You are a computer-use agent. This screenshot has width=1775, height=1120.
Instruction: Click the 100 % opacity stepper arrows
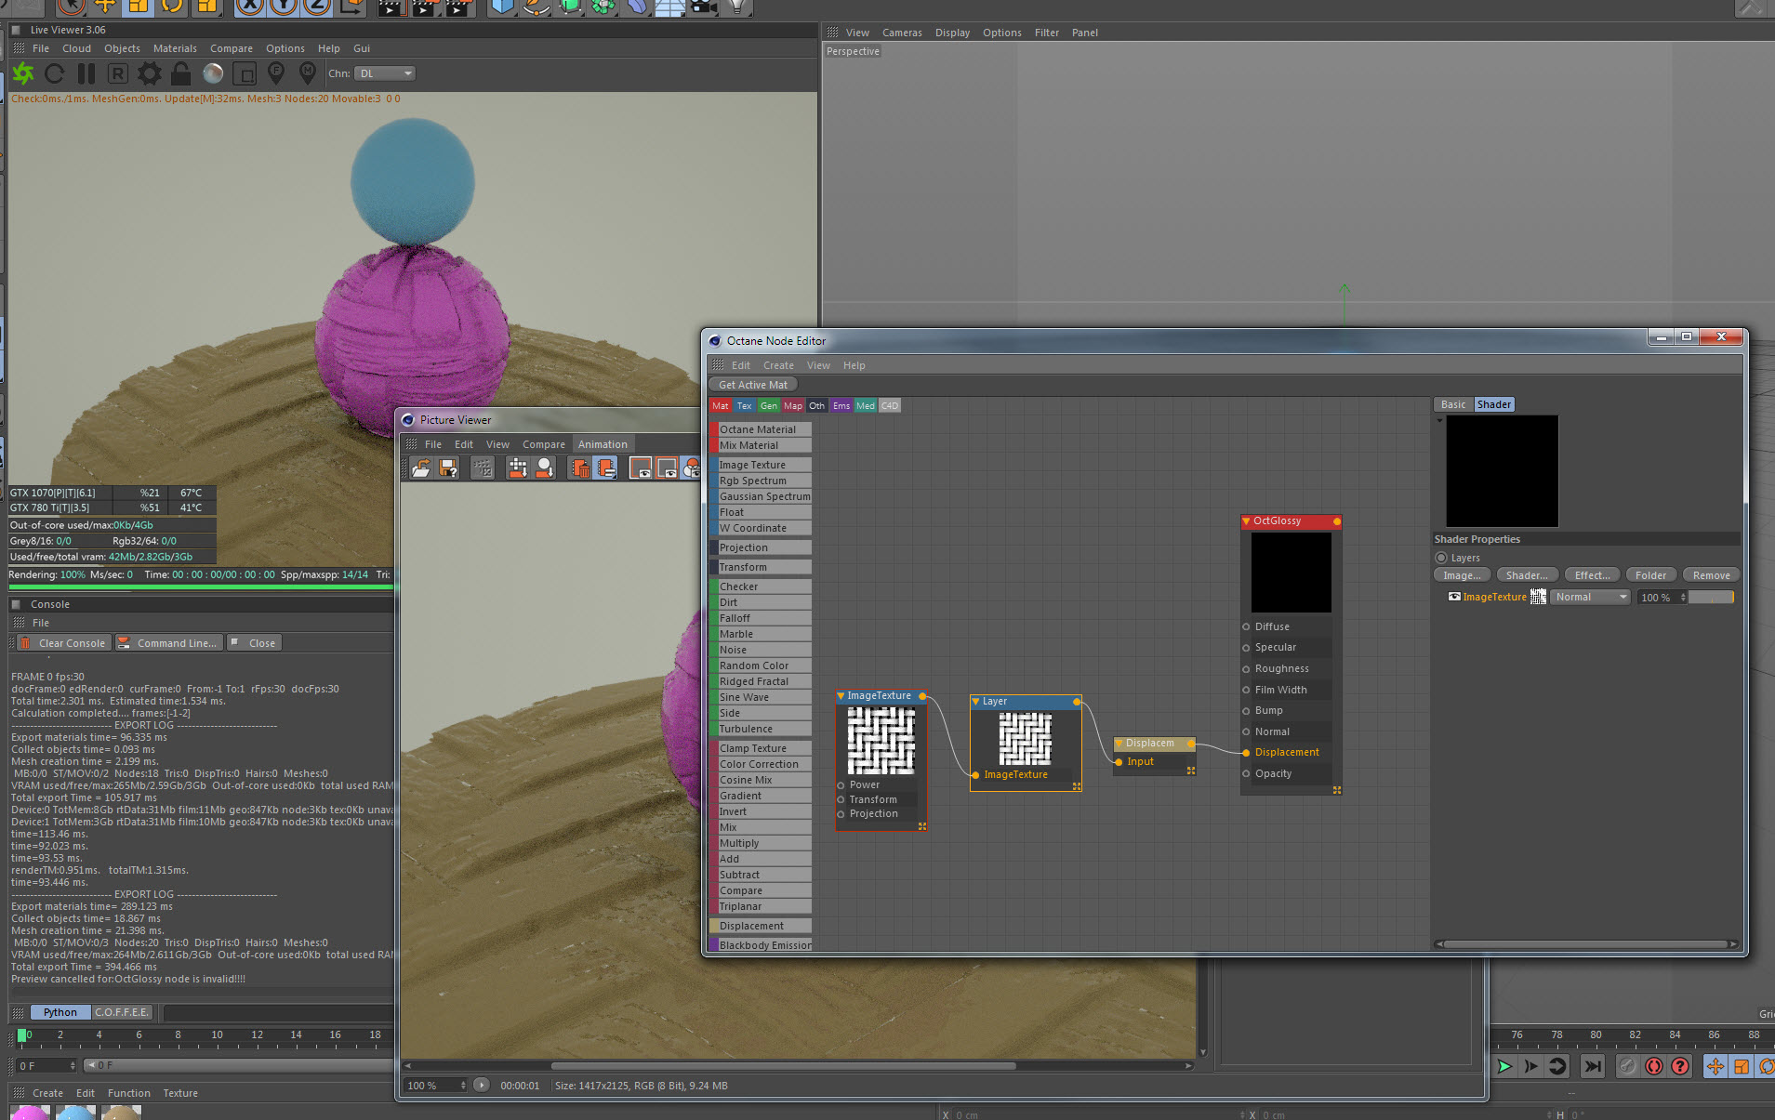click(1683, 598)
